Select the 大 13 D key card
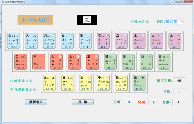The height and width of the screenshot is (124, 194). [57, 62]
